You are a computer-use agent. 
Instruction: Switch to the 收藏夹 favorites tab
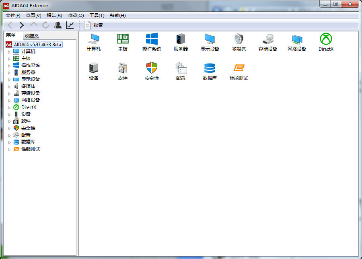coord(32,36)
